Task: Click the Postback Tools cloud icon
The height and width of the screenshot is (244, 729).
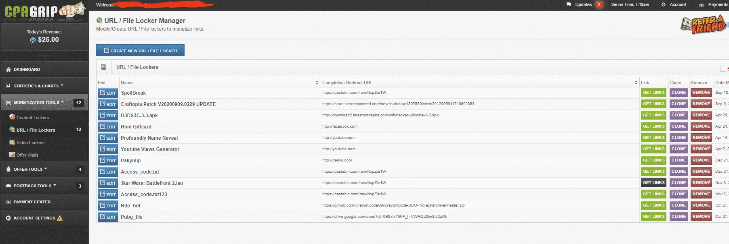Action: click(8, 186)
